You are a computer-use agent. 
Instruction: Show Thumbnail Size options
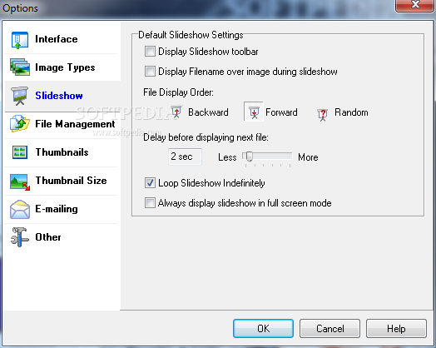tap(72, 181)
